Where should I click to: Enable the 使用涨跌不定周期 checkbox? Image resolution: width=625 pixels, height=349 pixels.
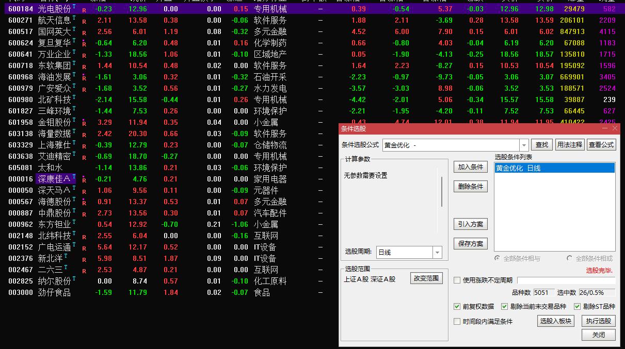(456, 280)
